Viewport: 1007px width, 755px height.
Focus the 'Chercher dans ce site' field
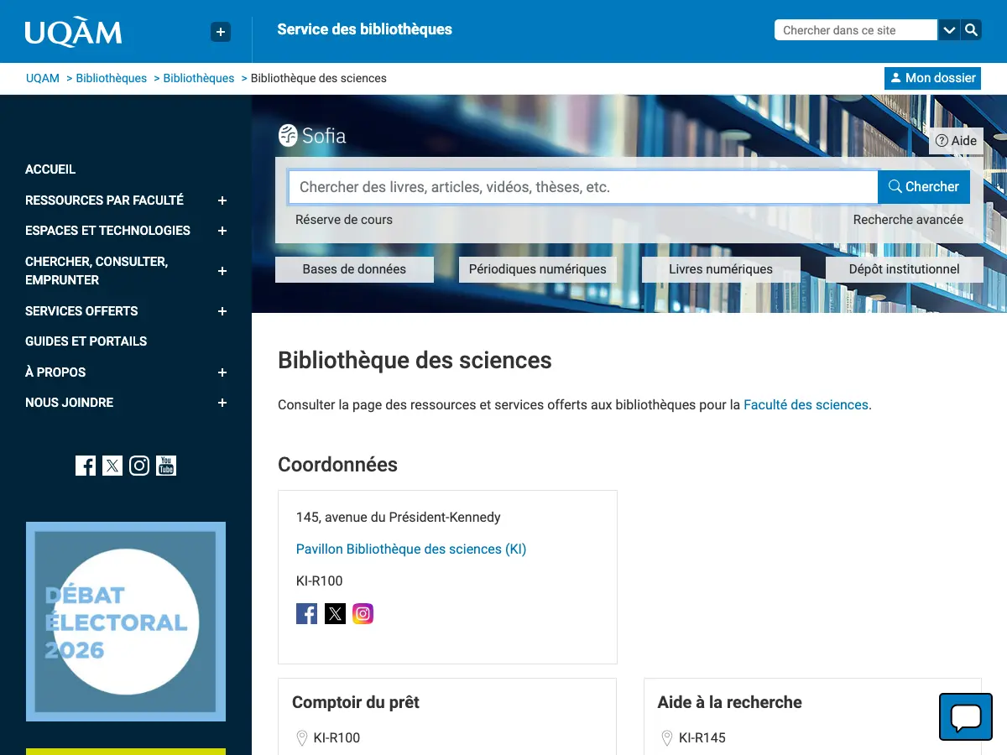(855, 30)
